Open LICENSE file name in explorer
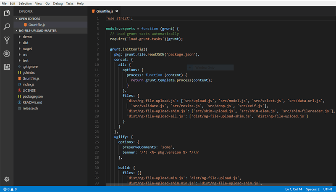 (29, 91)
